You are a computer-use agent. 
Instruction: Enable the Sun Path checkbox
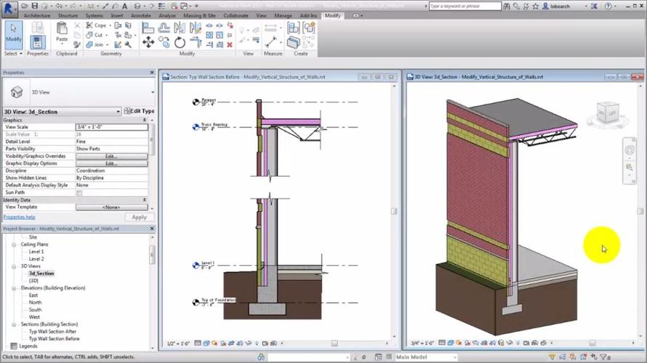(79, 192)
